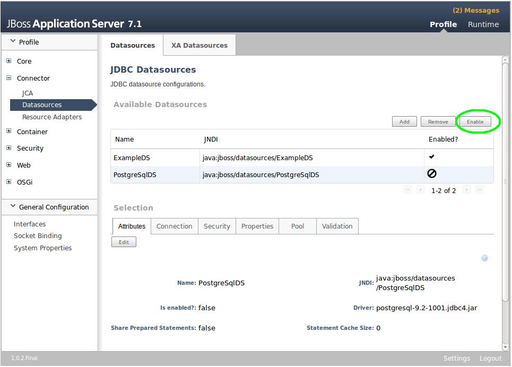Click the Driver value postgresql-9.2-1001.jdbc4.jar
512x367 pixels.
[427, 308]
